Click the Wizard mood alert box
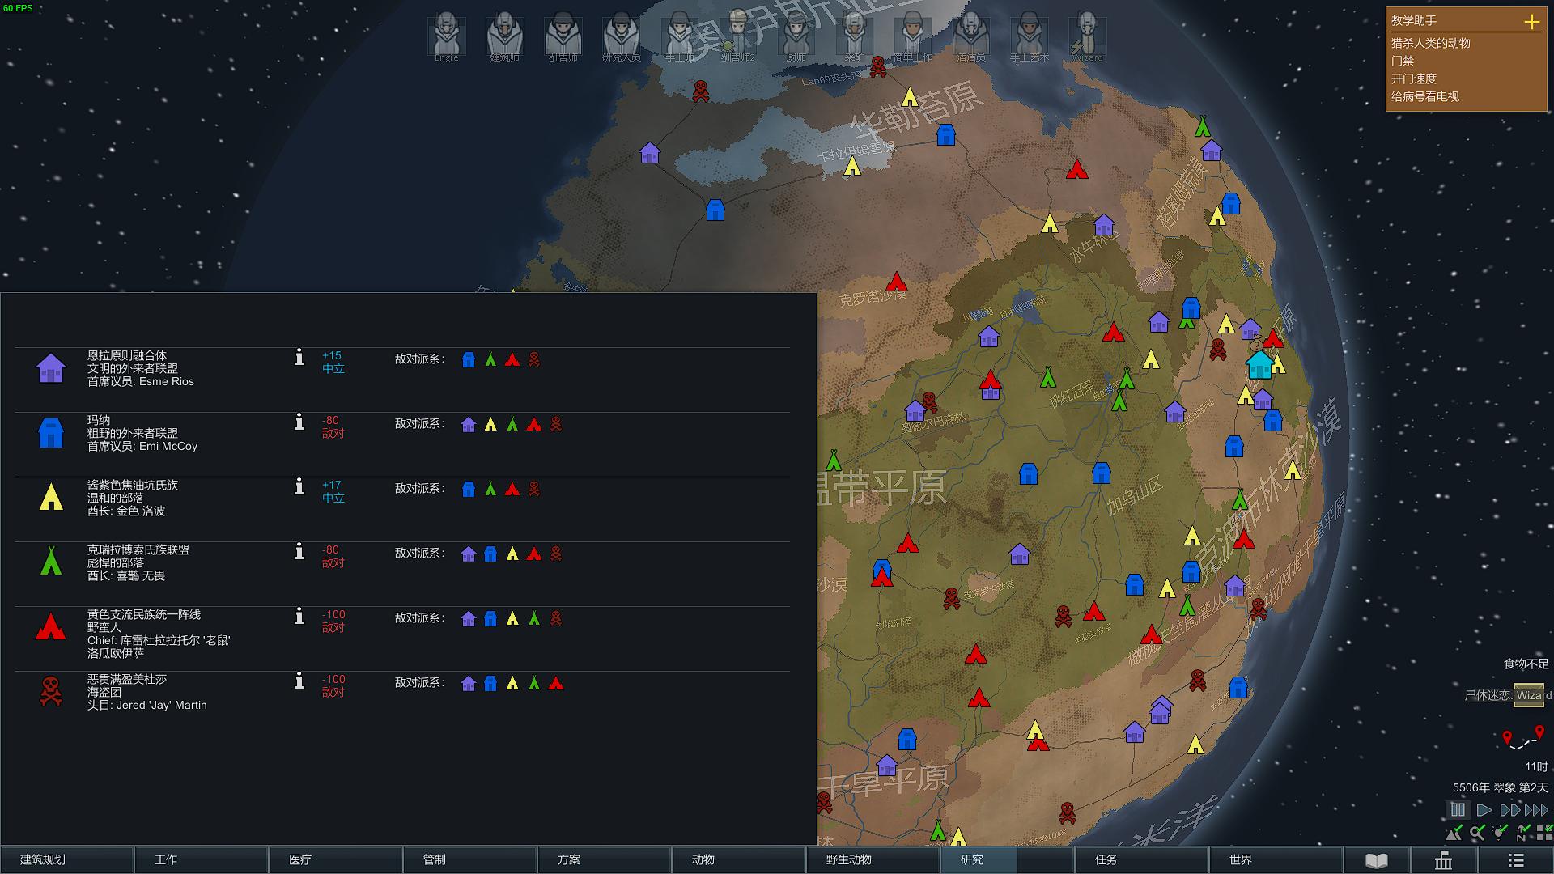Screen dimensions: 1554x874 [1528, 695]
